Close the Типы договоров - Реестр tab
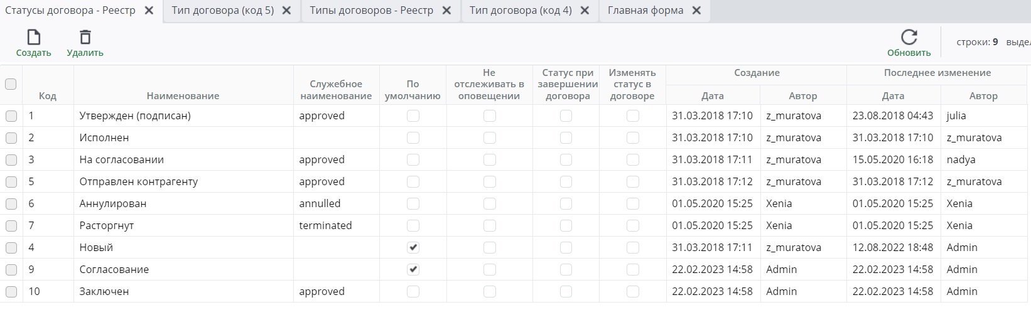 446,11
